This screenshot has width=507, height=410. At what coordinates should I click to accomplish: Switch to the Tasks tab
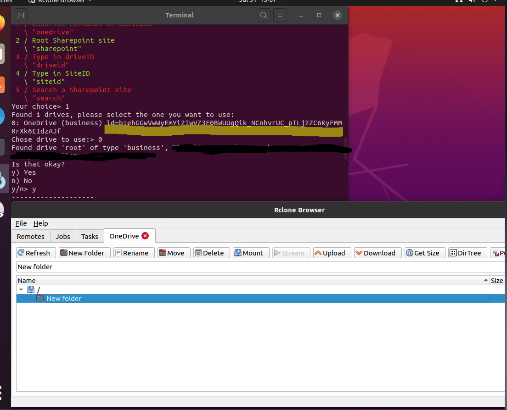[x=90, y=236]
